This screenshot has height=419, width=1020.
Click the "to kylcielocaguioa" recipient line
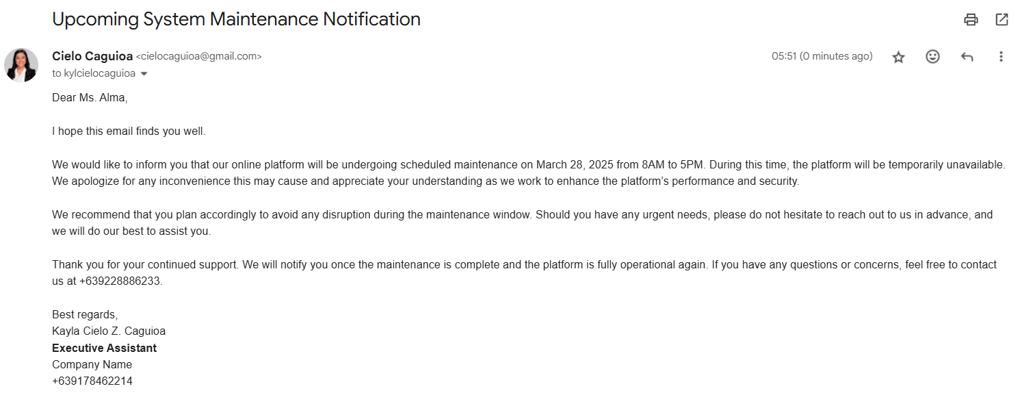point(94,73)
